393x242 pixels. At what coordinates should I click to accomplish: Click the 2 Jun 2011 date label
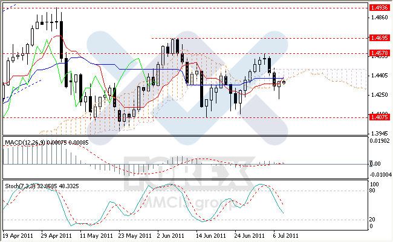tap(171, 236)
